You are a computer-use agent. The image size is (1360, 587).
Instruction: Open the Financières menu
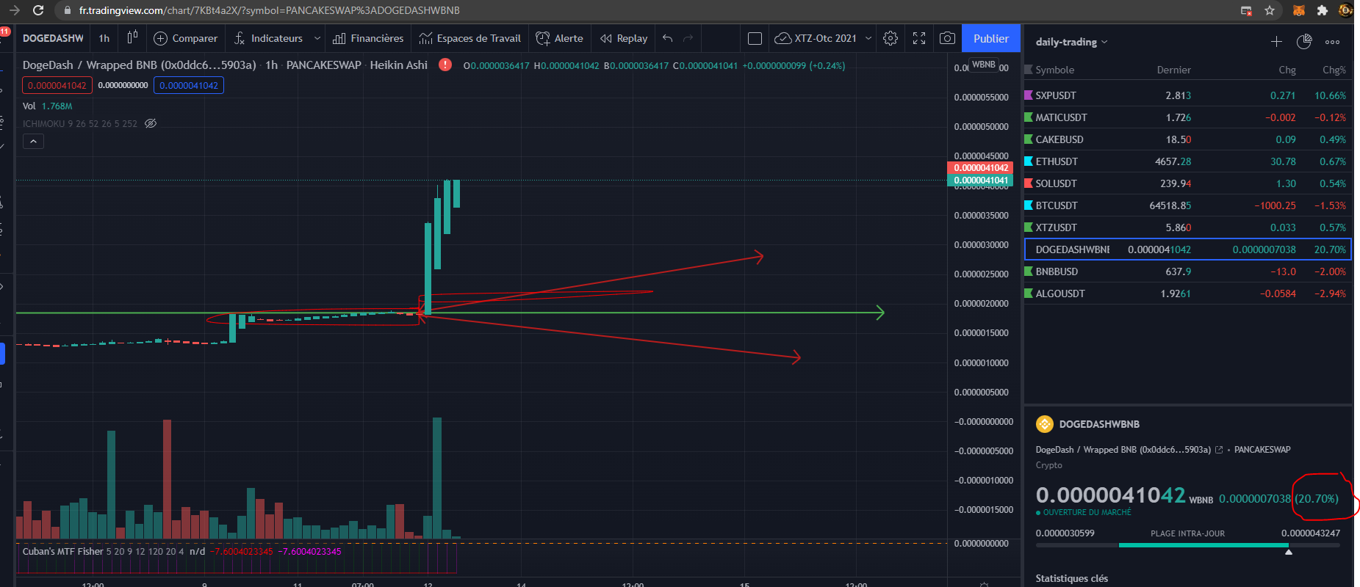pos(368,38)
